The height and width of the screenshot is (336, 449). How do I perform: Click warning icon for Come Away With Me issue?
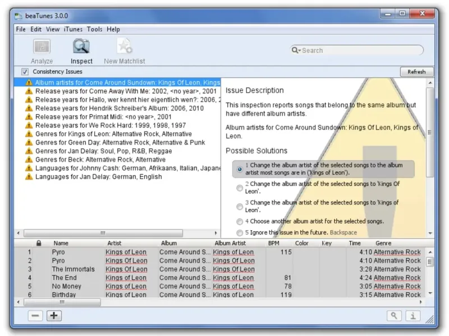coord(29,91)
